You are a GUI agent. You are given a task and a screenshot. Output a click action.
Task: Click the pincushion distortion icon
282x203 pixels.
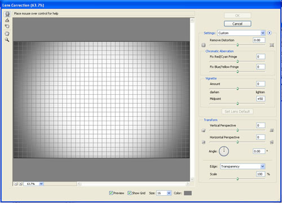[272, 45]
